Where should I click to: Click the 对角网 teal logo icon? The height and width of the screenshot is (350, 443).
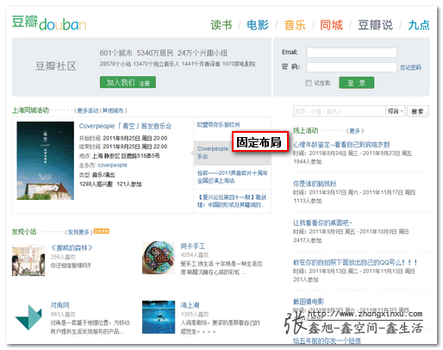[28, 317]
